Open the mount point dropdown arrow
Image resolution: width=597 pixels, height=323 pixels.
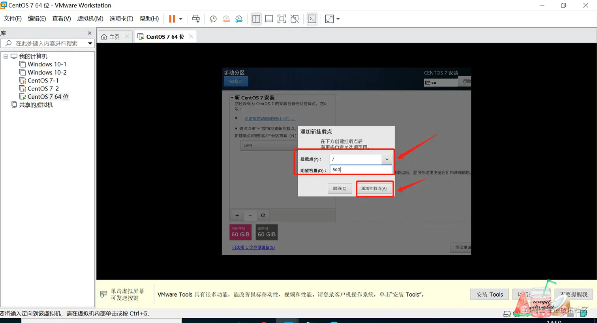pyautogui.click(x=387, y=159)
